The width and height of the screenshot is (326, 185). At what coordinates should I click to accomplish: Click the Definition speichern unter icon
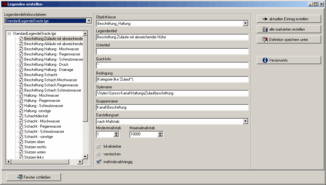tap(265, 40)
